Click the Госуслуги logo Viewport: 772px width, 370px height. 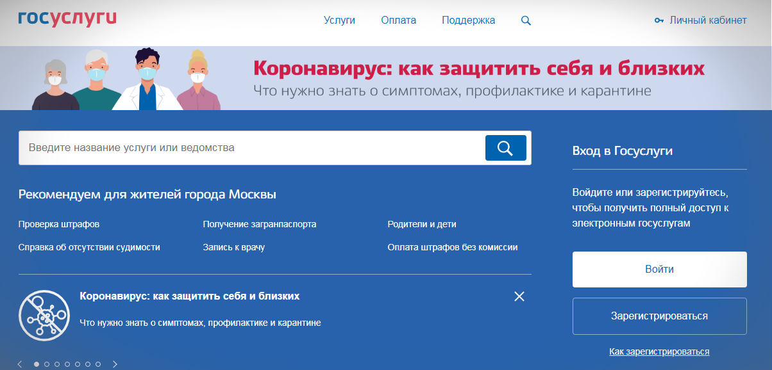tap(67, 19)
